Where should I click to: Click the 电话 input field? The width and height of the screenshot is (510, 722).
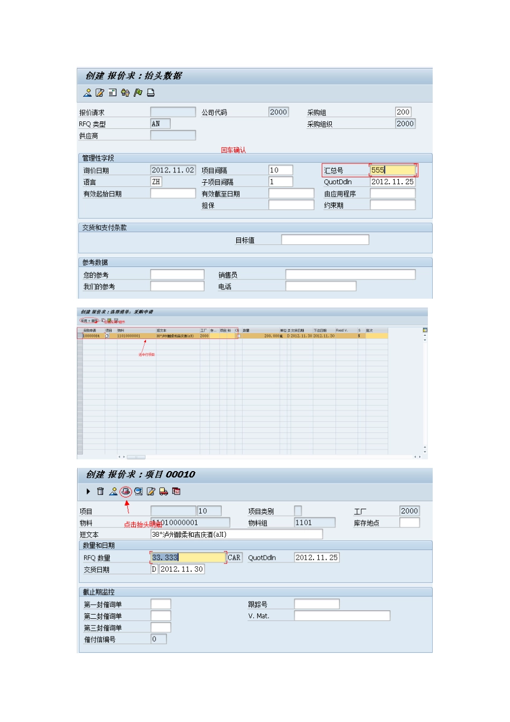click(321, 286)
